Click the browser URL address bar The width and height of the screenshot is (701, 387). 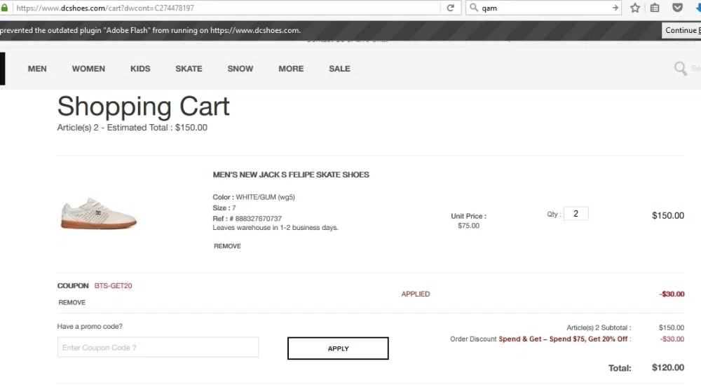(226, 8)
